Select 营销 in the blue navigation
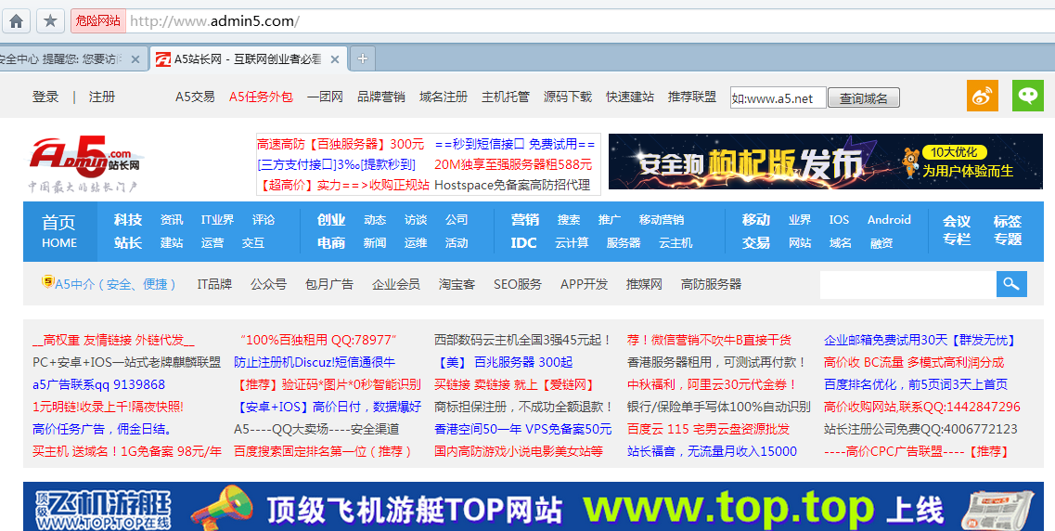The height and width of the screenshot is (531, 1055). (x=525, y=220)
